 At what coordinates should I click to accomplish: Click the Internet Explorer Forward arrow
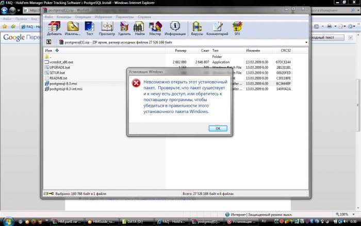tap(12, 10)
